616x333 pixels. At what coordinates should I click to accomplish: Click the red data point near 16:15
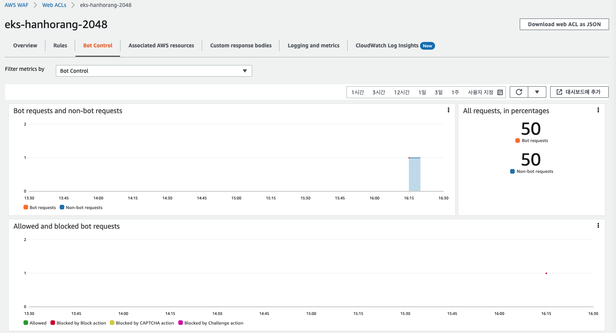pos(546,273)
